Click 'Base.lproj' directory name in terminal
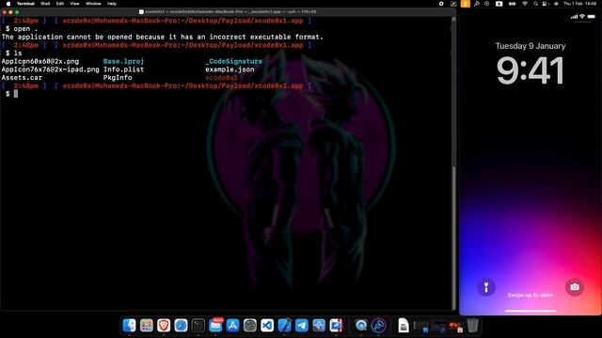This screenshot has height=338, width=602. pos(123,61)
